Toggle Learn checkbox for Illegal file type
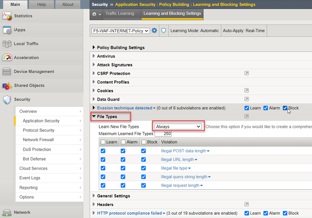The width and height of the screenshot is (312, 218). pyautogui.click(x=103, y=168)
